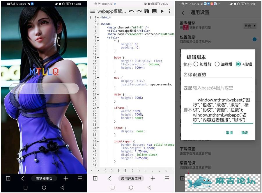Tap the Android back triangle under 应用开发工具

coord(150,188)
